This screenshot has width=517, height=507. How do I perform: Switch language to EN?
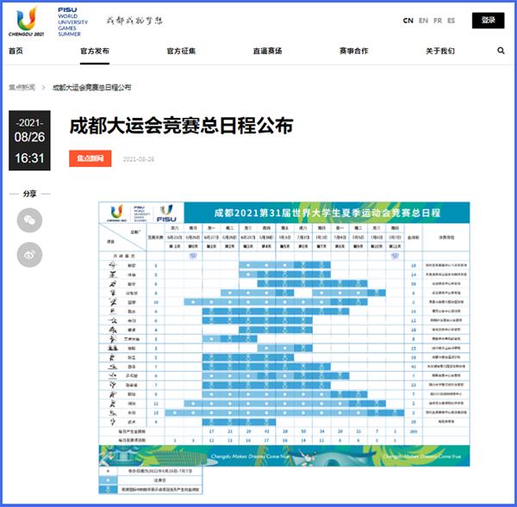tap(423, 20)
